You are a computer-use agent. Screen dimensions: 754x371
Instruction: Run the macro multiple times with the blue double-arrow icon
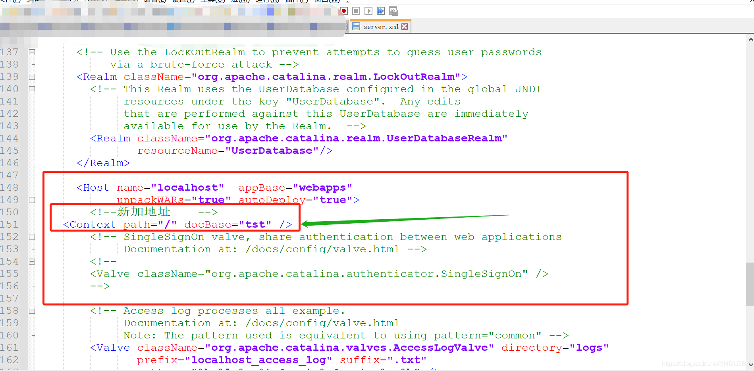click(381, 11)
